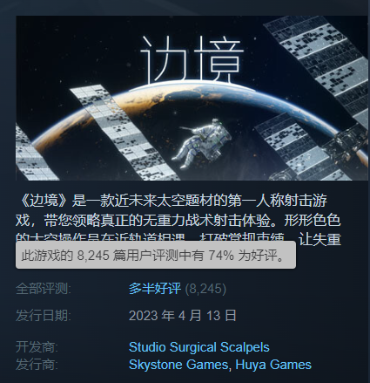
Task: Click the 发行商 label
Action: (x=37, y=365)
